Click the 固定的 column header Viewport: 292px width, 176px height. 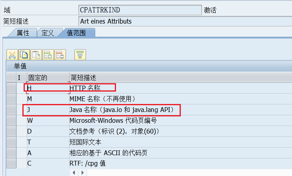[48, 77]
